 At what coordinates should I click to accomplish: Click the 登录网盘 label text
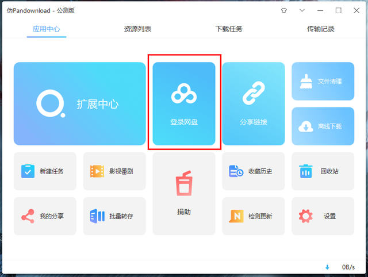pos(184,122)
